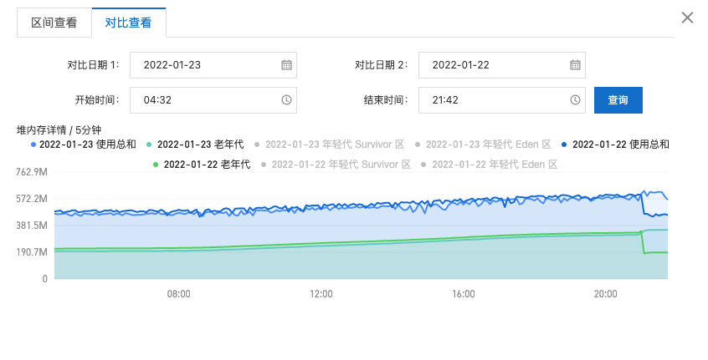Image resolution: width=708 pixels, height=360 pixels.
Task: Hide 2022-01-22 老年代 legend series
Action: point(202,165)
